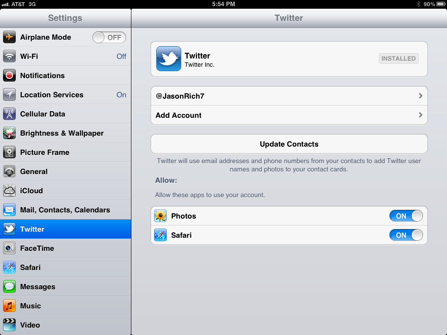447x335 pixels.
Task: Tap the Airplane Mode orange plane icon
Action: click(x=10, y=38)
